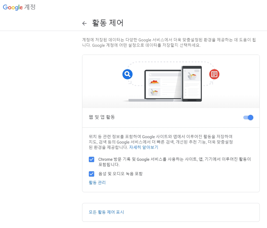The image size is (267, 228).
Task: Toggle the 웹 및 앱 활동 switch
Action: [248, 117]
